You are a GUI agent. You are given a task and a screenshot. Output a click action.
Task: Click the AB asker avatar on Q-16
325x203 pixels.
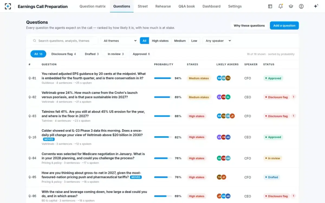(228, 137)
